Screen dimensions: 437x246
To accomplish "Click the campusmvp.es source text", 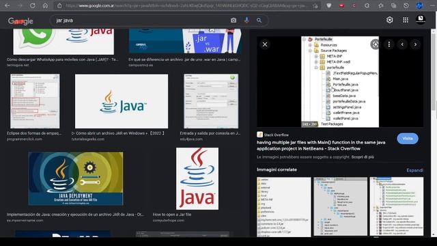I will coord(141,65).
